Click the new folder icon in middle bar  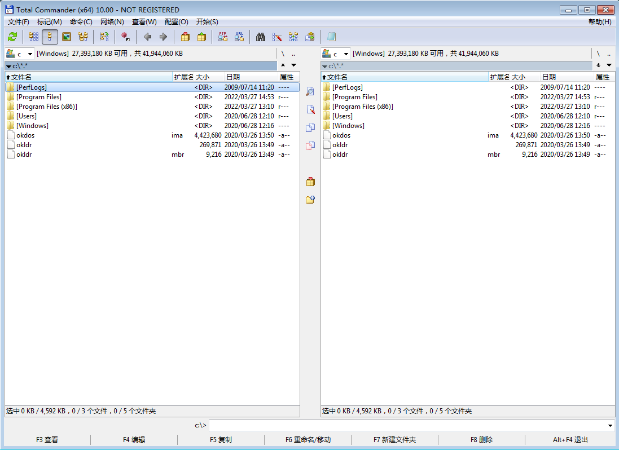coord(310,200)
